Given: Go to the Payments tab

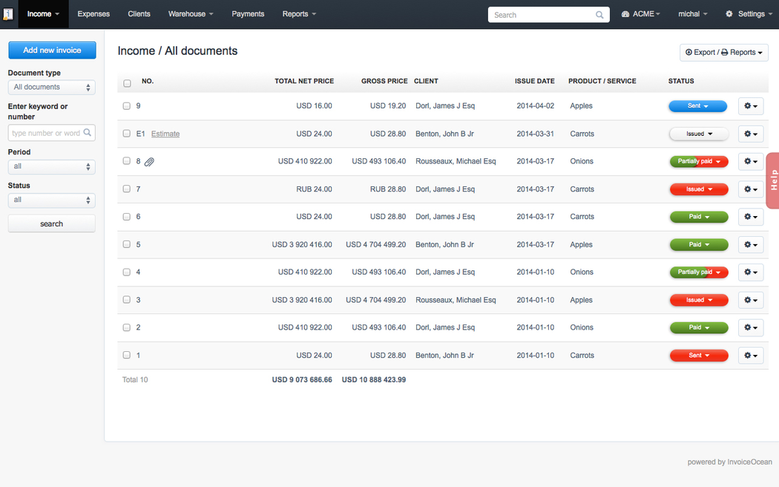Looking at the screenshot, I should (x=248, y=14).
